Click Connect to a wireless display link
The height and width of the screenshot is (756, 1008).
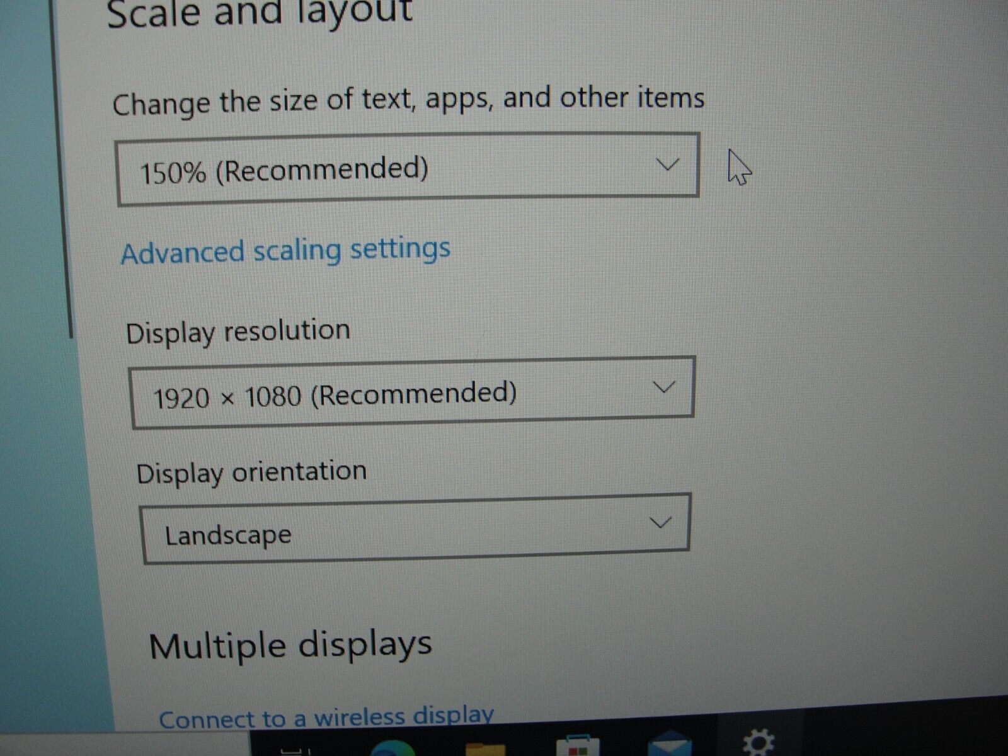326,718
